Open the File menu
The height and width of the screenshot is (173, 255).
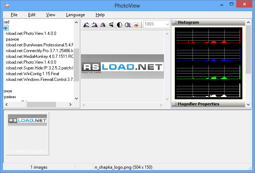click(x=14, y=15)
